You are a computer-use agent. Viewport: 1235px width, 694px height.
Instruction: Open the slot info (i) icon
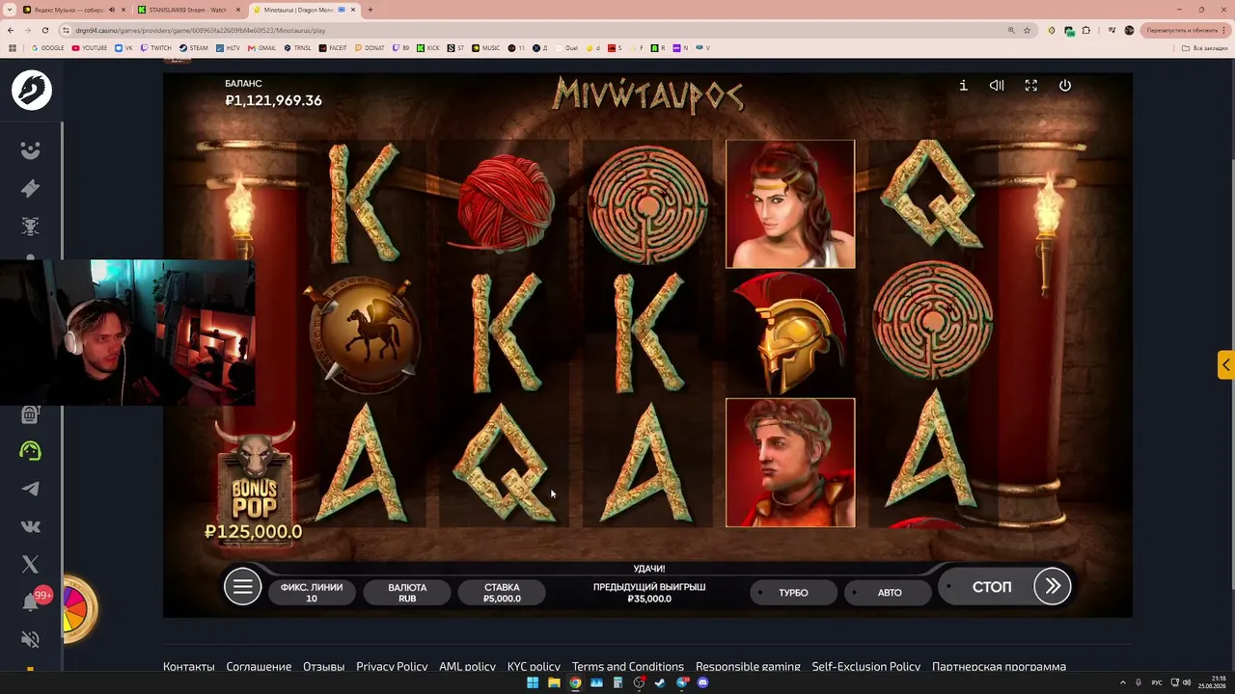click(x=963, y=86)
